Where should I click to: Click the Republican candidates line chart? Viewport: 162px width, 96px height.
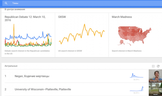pos(28,35)
